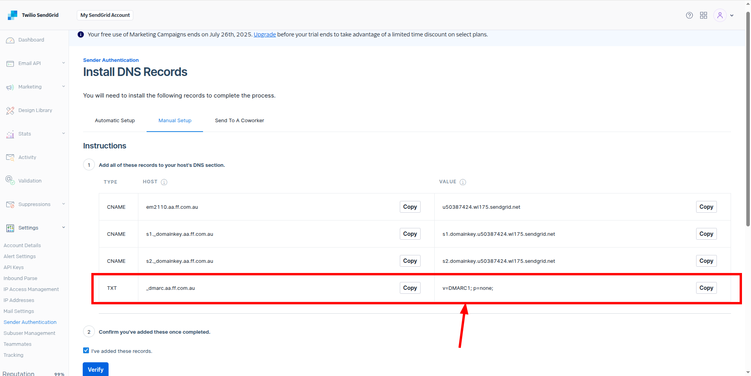
Task: Open Alert Settings link
Action: pos(20,257)
